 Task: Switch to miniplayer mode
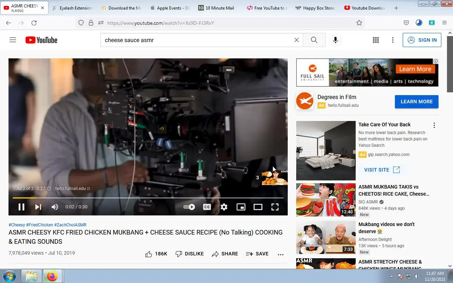(x=241, y=207)
